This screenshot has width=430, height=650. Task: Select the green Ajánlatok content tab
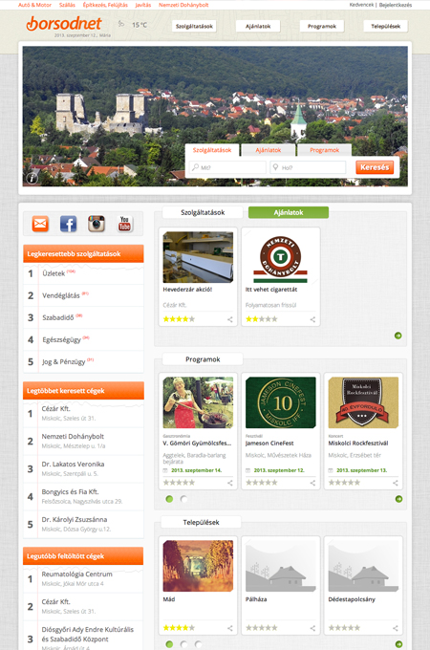click(289, 212)
